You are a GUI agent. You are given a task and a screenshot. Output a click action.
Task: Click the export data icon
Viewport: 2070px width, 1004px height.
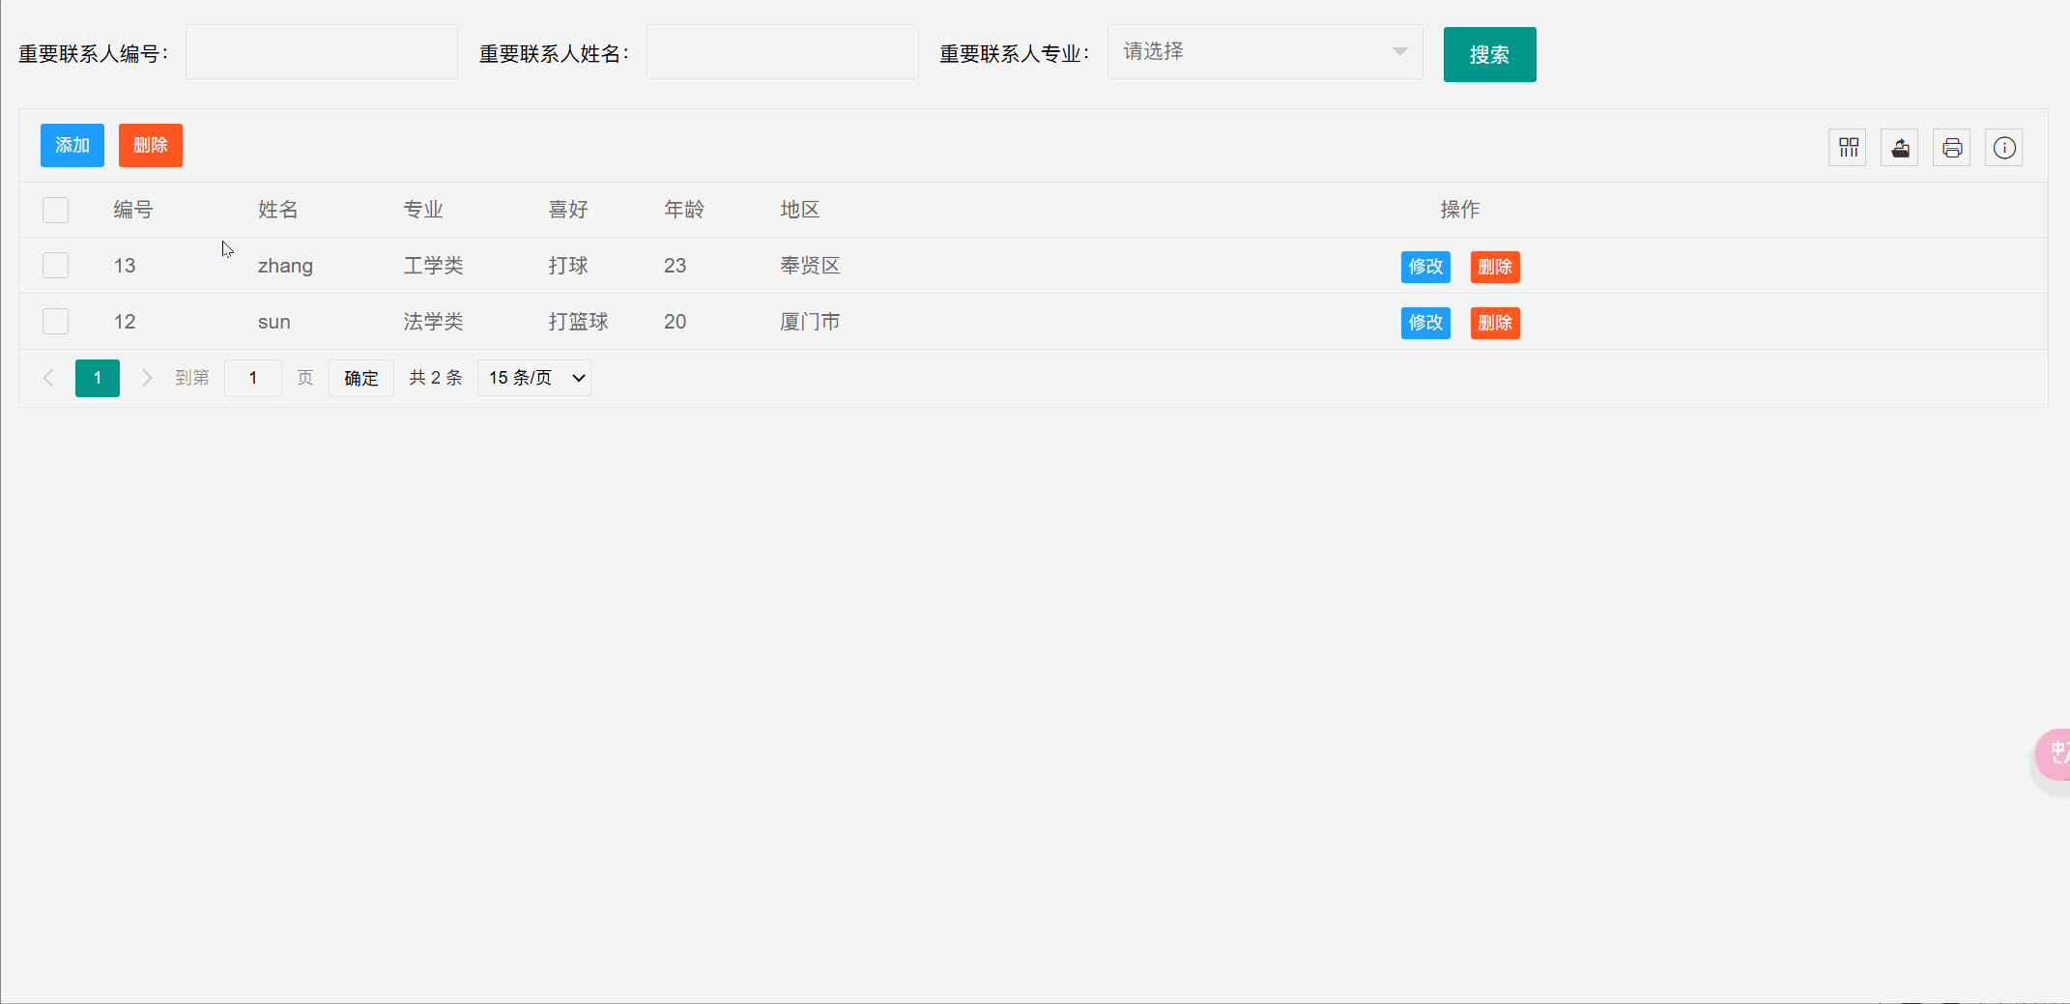point(1900,147)
